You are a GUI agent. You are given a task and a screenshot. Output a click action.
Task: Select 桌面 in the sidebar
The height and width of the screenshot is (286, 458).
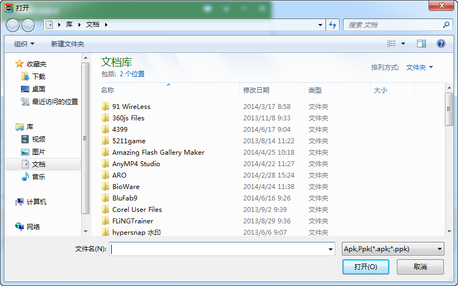click(38, 89)
